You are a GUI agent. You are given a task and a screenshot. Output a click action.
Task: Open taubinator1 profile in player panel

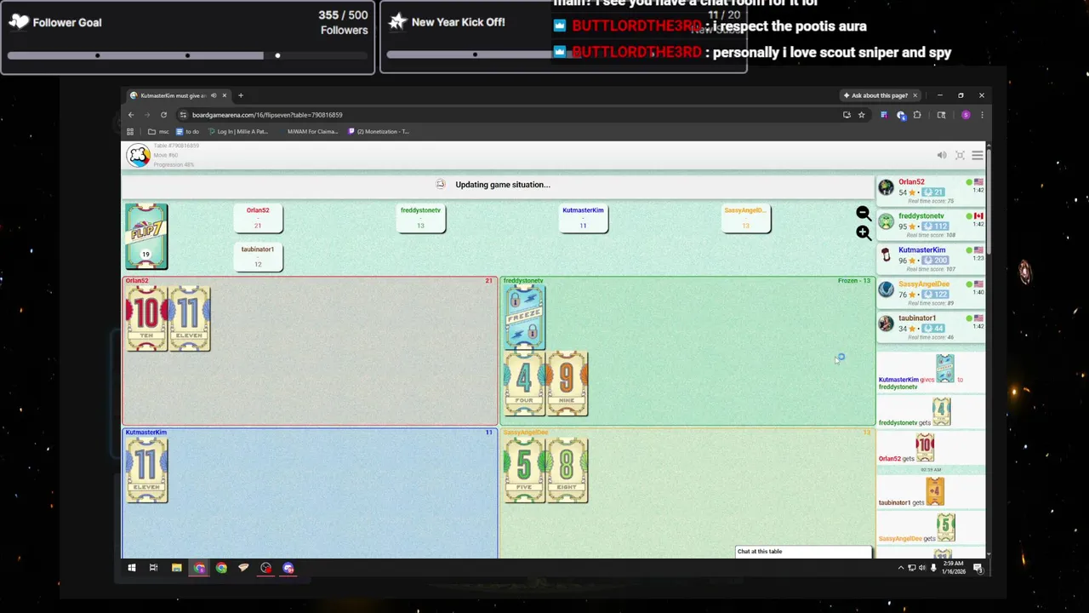[917, 318]
